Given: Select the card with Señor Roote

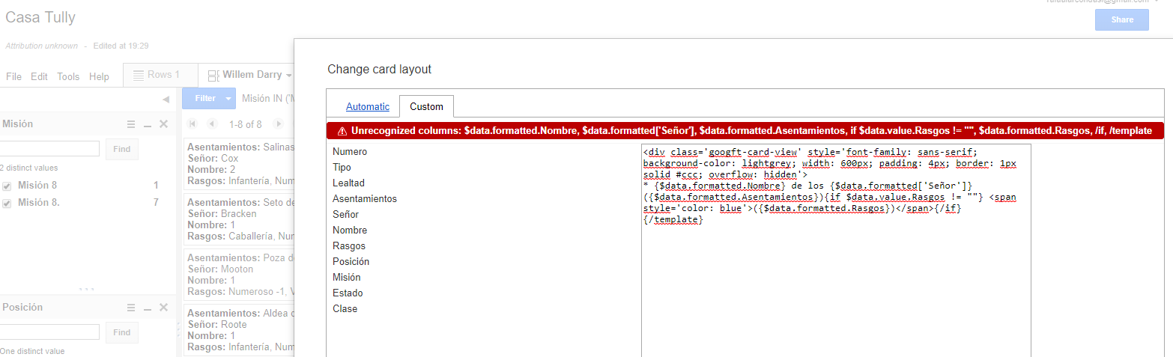Looking at the screenshot, I should click(x=239, y=330).
